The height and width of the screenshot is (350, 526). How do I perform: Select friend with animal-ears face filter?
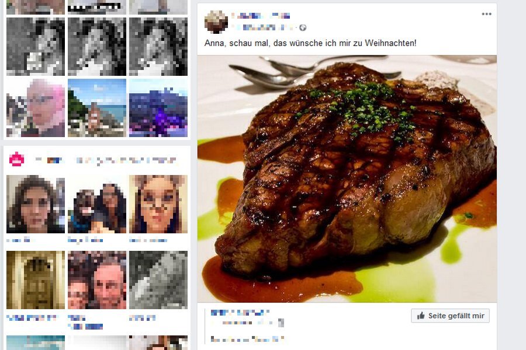pos(158,204)
